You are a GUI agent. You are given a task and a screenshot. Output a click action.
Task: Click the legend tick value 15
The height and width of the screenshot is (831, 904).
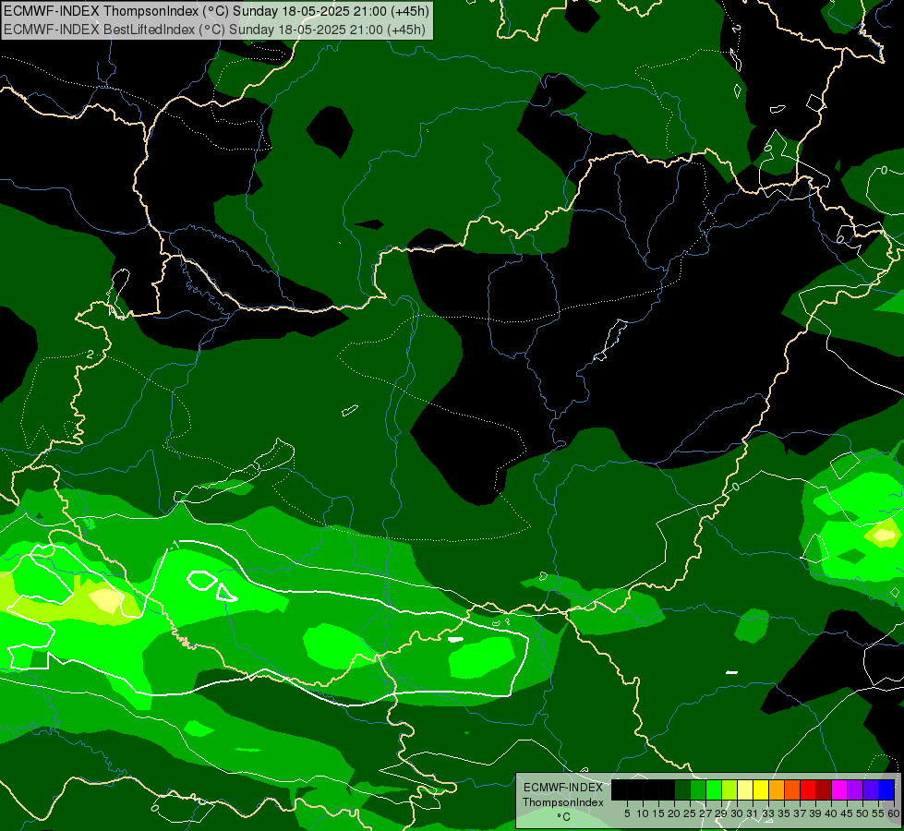[658, 813]
